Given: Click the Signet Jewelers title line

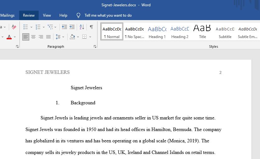Looking at the screenshot, I should pos(86,88).
